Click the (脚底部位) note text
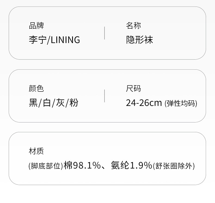This screenshot has width=215, height=203. 46,166
